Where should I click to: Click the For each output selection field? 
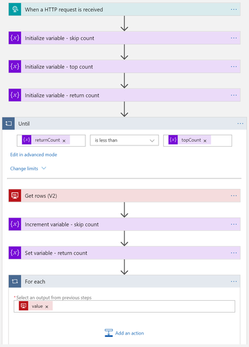(x=125, y=306)
